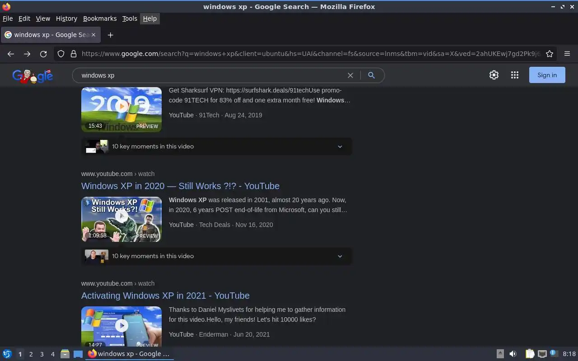
Task: Open the History menu
Action: tap(66, 19)
